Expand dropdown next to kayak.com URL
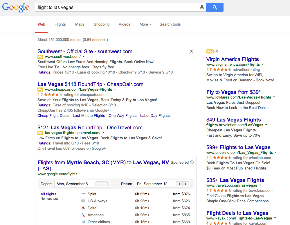 (275, 218)
